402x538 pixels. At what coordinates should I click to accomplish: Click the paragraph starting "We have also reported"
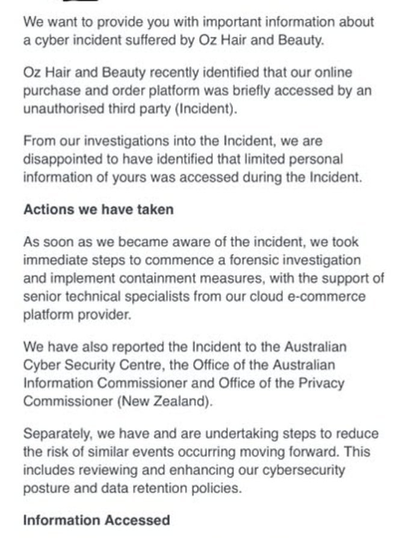coord(185,374)
